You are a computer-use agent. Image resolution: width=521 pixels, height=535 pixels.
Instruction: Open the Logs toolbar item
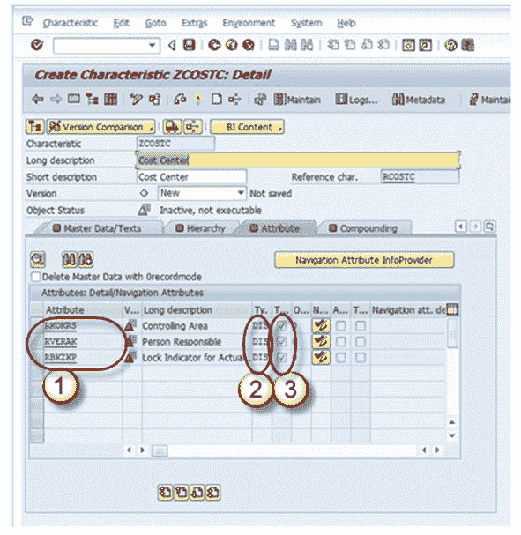pyautogui.click(x=356, y=100)
